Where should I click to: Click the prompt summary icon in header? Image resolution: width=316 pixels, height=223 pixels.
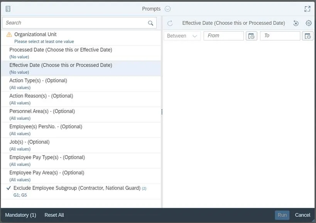pos(8,9)
